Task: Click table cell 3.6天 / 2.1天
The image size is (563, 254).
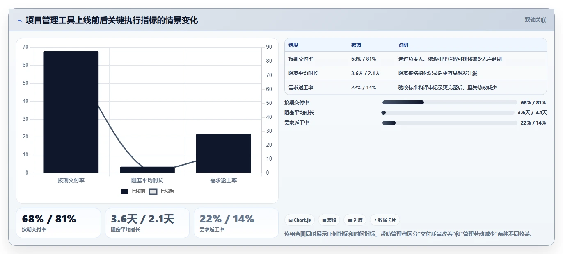Action: coord(366,73)
